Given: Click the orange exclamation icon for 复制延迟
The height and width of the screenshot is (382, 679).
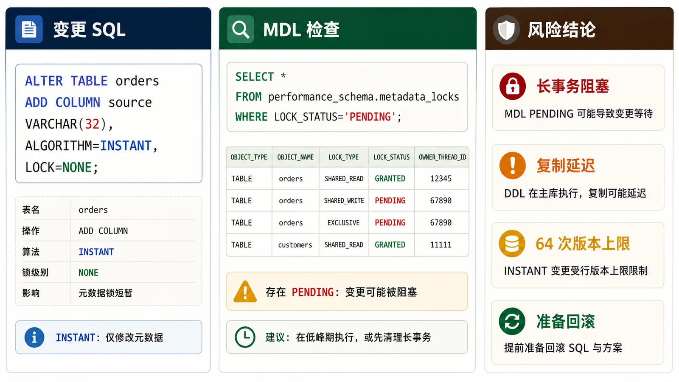Looking at the screenshot, I should (513, 166).
